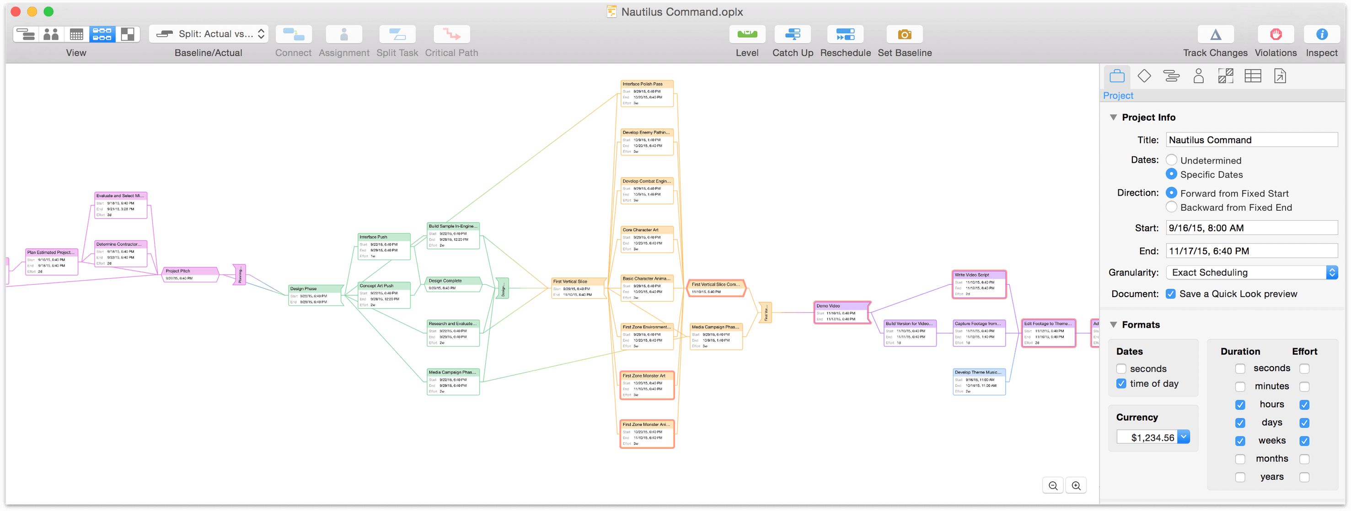Screen dimensions: 1351x511
Task: Click the Split Task button in toolbar
Action: (x=398, y=34)
